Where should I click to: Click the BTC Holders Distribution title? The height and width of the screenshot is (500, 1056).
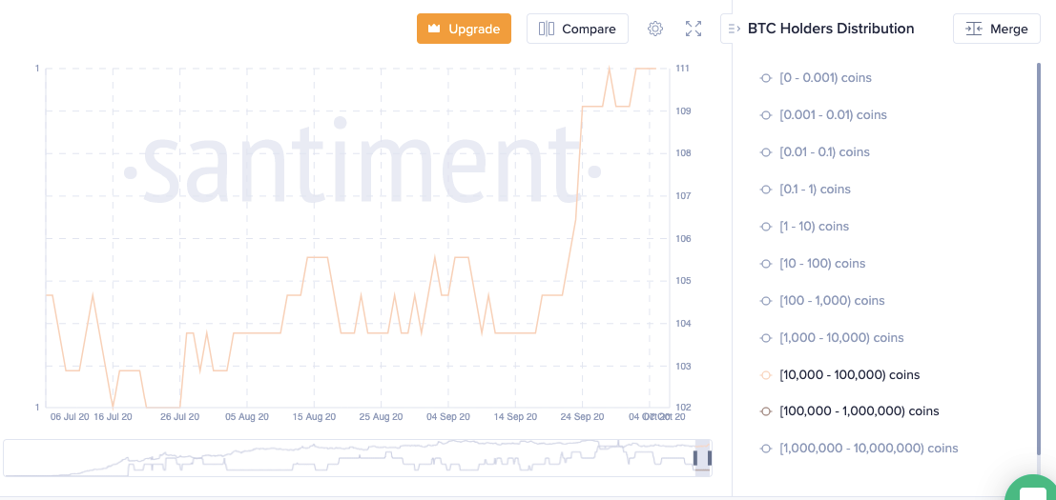click(831, 29)
